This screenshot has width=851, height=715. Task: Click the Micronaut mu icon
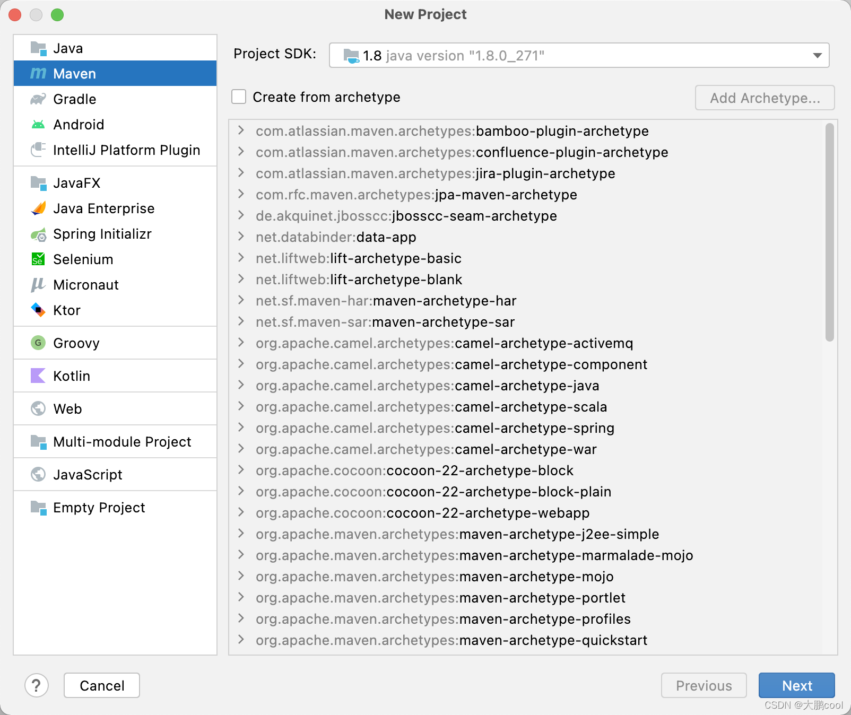pyautogui.click(x=38, y=285)
